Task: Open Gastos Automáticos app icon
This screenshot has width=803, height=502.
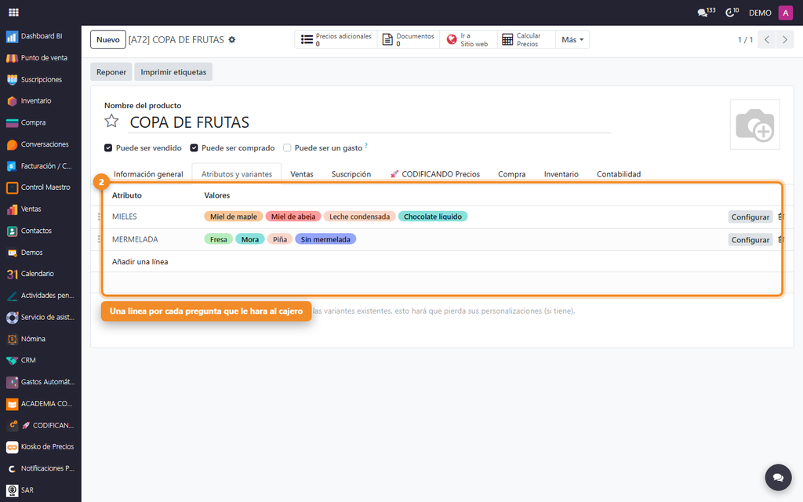Action: click(13, 382)
